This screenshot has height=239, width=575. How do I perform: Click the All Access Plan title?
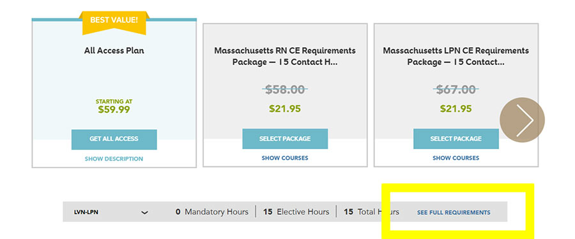click(x=114, y=50)
